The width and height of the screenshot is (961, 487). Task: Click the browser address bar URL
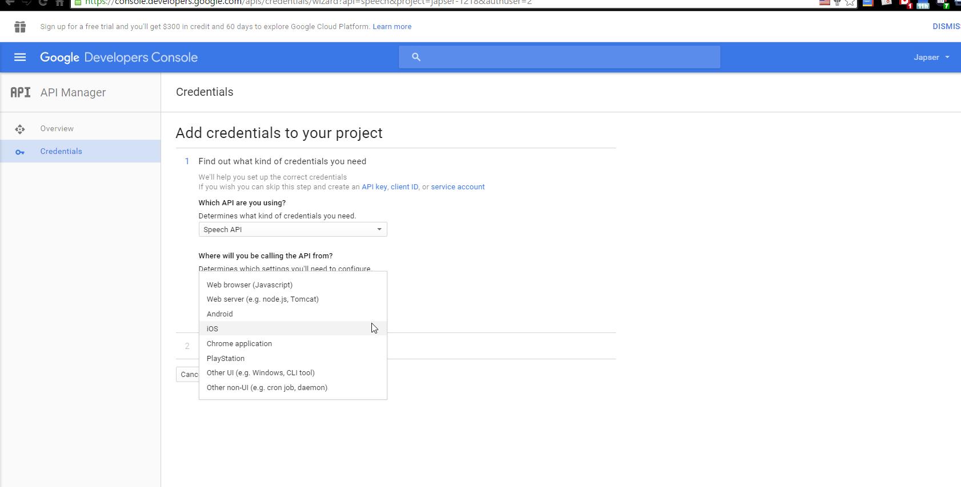point(309,2)
